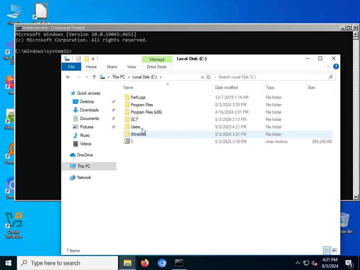The height and width of the screenshot is (270, 360).
Task: Open the Share ribbon tab
Action: point(112,67)
